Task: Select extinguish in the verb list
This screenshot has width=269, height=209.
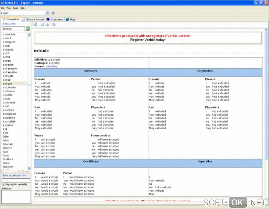Action: point(9,42)
